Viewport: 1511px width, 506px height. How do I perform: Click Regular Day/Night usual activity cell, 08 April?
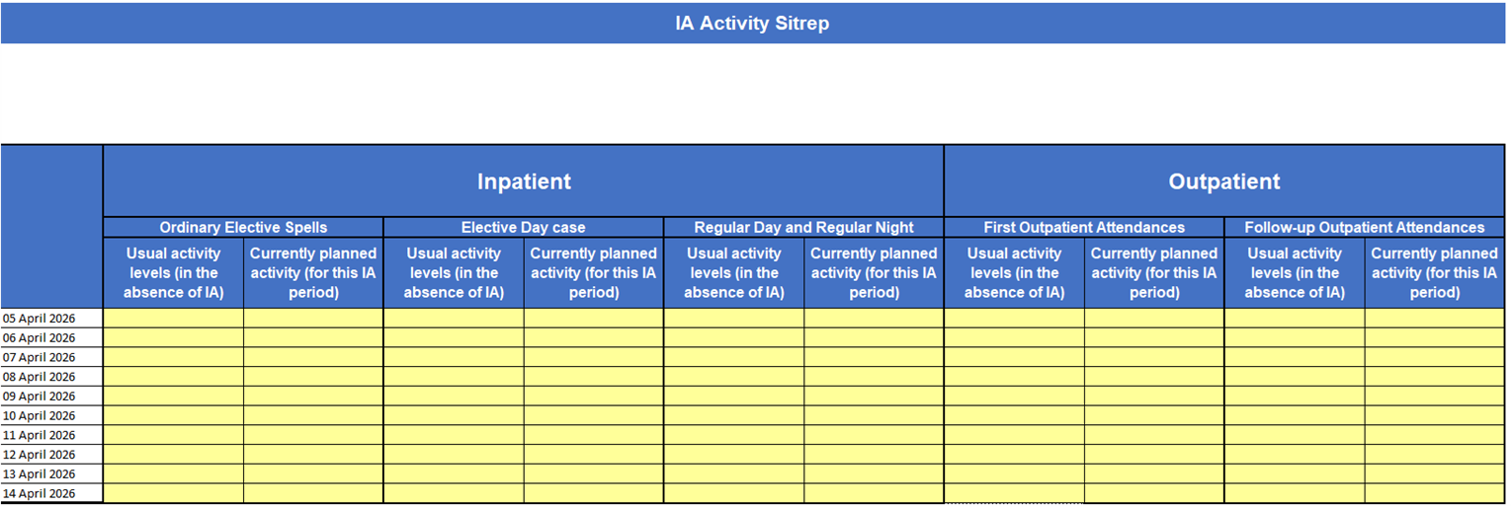734,377
